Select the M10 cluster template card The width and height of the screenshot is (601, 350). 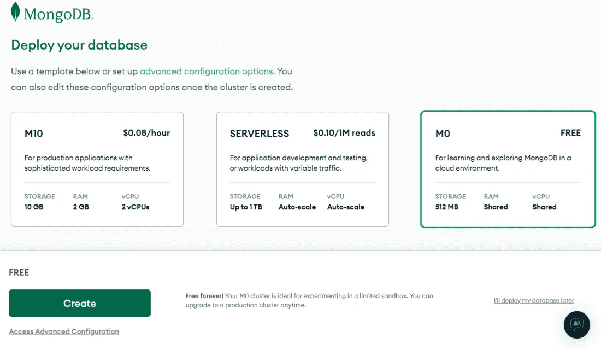point(97,169)
